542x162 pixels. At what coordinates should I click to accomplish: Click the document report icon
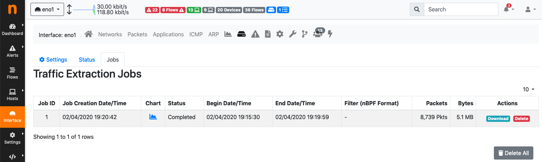(268, 34)
